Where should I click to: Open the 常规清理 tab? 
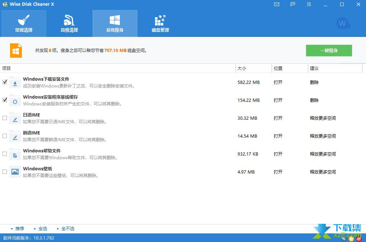(x=24, y=23)
